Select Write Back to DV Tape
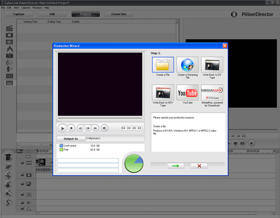The height and width of the screenshot is (218, 280). (212, 65)
